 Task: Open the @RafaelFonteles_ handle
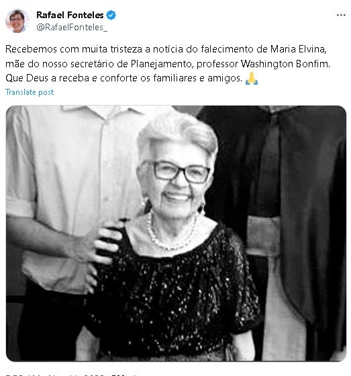72,28
